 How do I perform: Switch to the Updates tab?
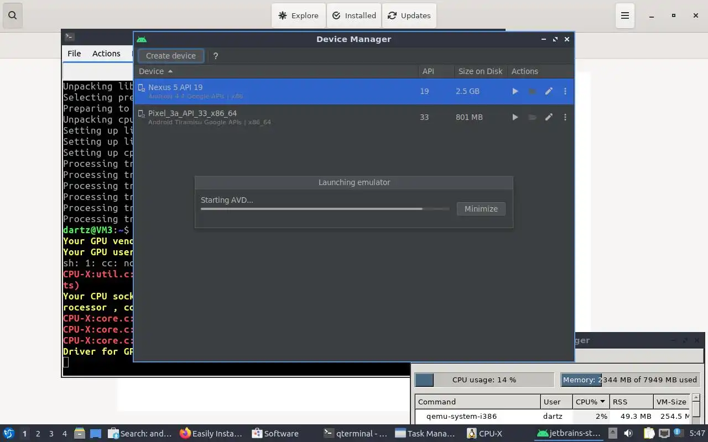click(409, 15)
